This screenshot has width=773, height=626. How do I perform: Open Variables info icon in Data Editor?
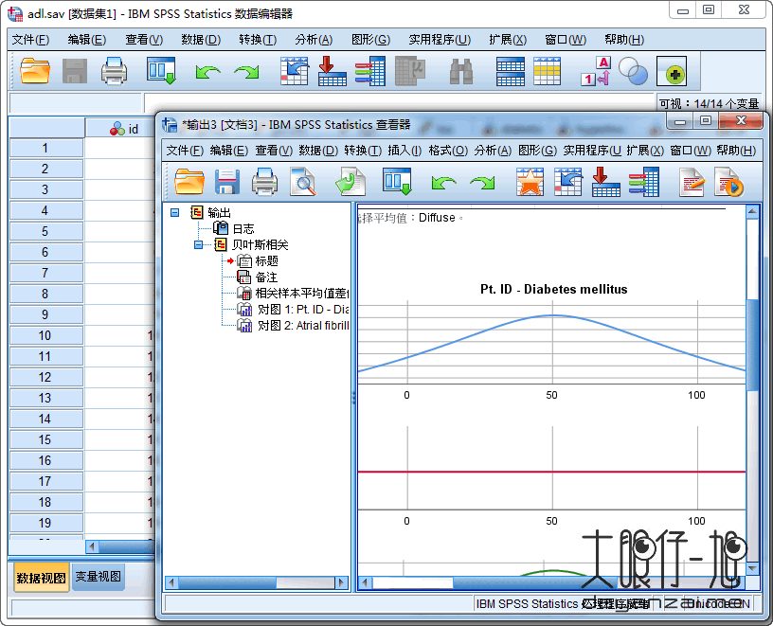click(x=370, y=71)
